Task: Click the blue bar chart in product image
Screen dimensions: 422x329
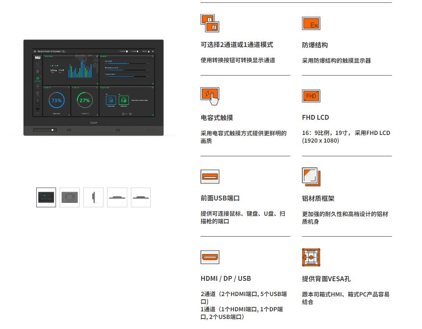Action: point(81,71)
